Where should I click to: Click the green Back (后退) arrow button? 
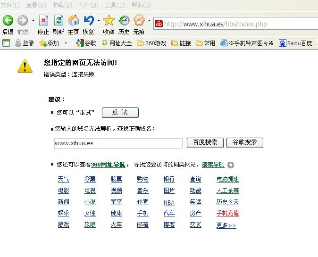[8, 21]
